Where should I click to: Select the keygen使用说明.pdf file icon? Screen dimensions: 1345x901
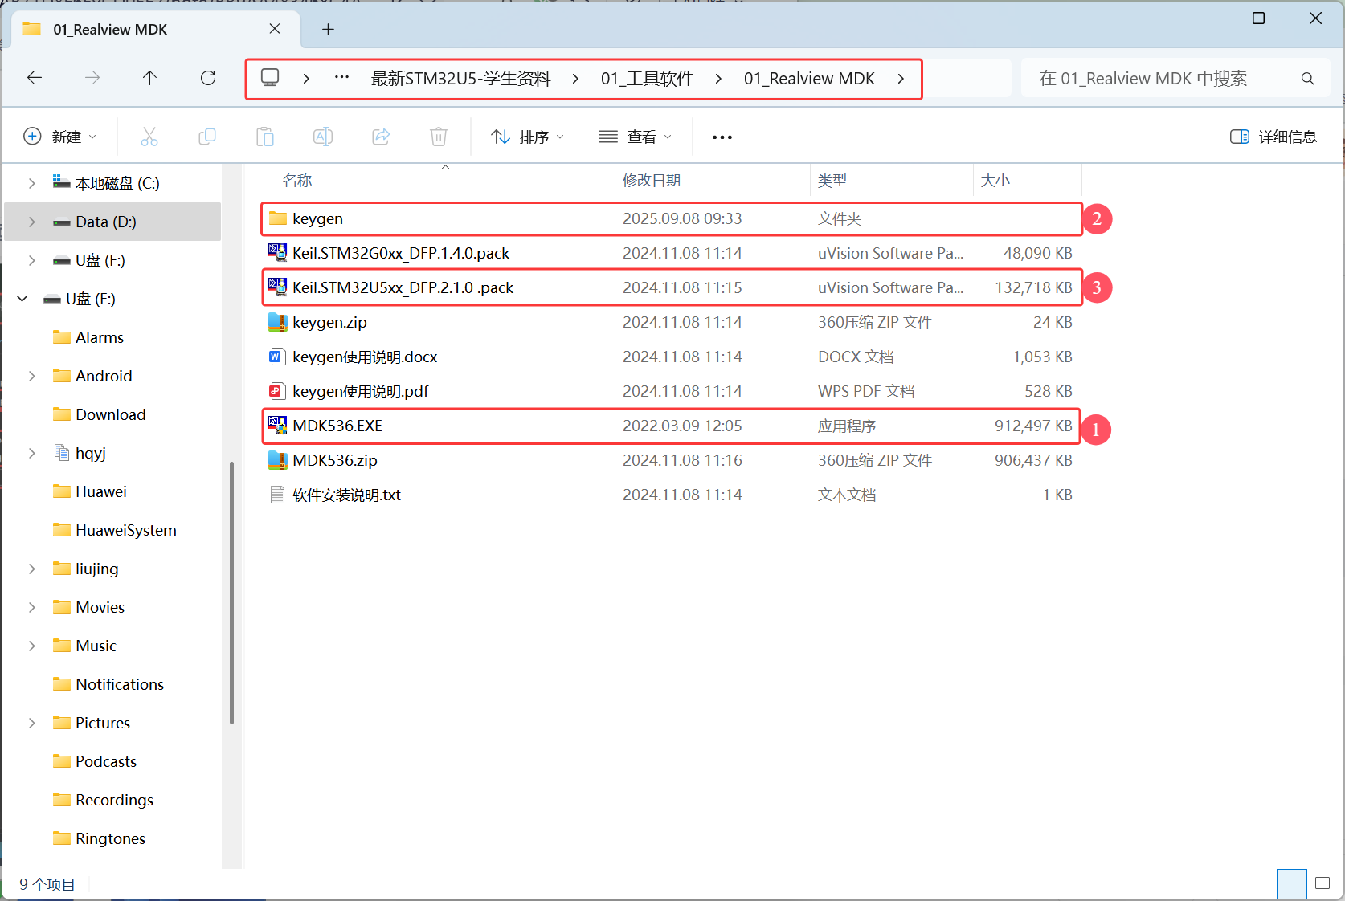click(277, 391)
